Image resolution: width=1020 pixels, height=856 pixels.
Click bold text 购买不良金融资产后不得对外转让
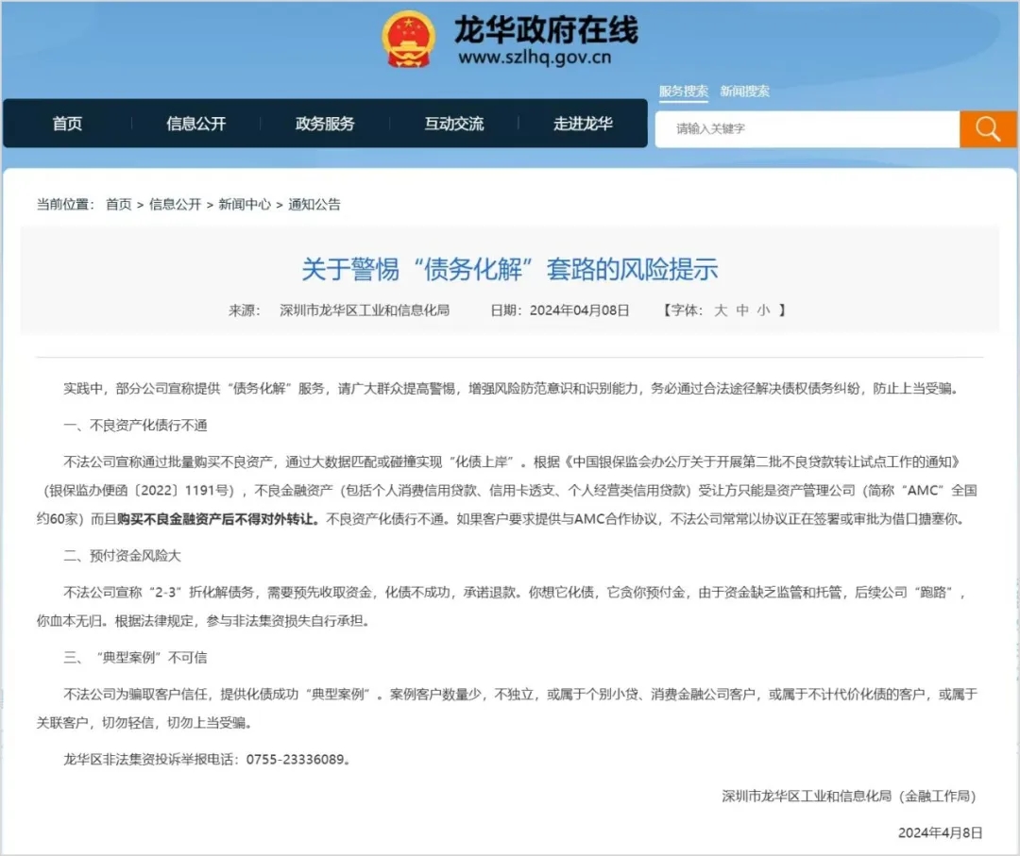[214, 519]
